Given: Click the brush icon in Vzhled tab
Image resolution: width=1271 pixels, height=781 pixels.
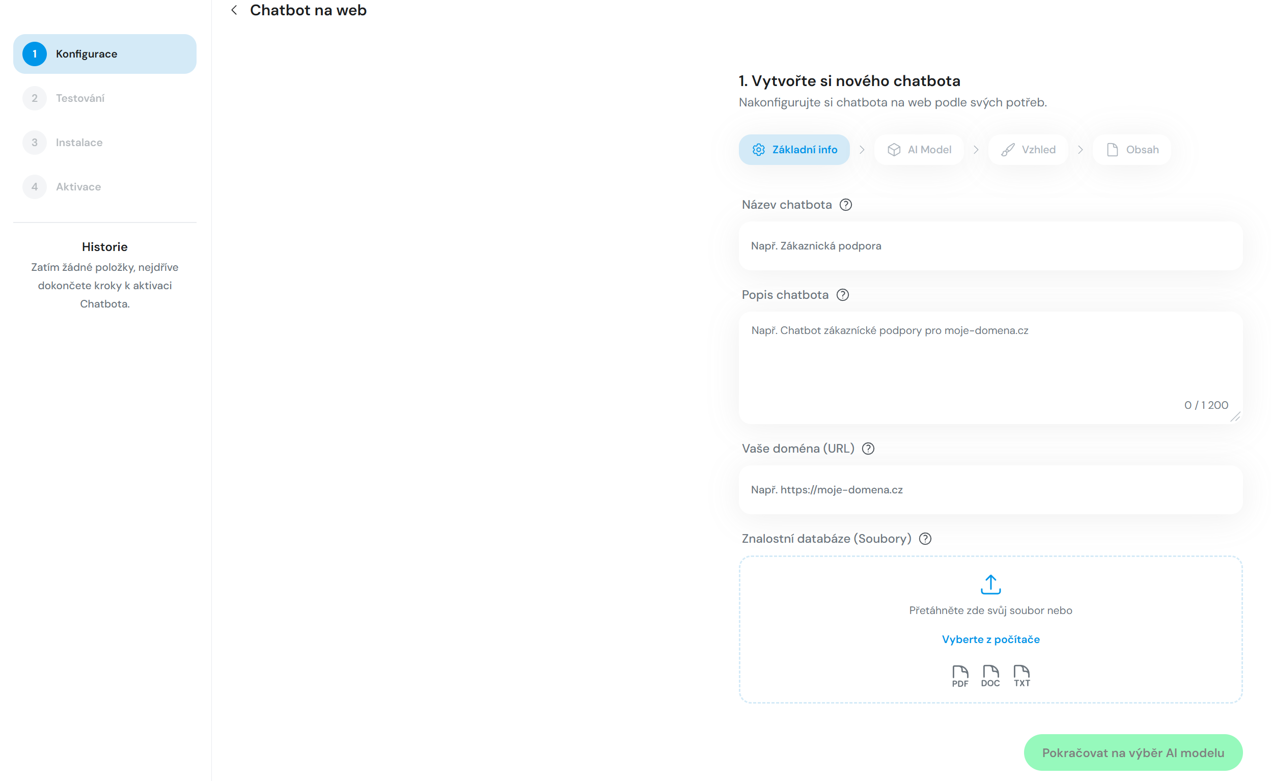Looking at the screenshot, I should coord(1008,150).
